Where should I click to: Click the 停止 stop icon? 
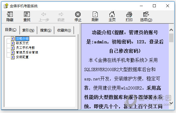[78, 14]
